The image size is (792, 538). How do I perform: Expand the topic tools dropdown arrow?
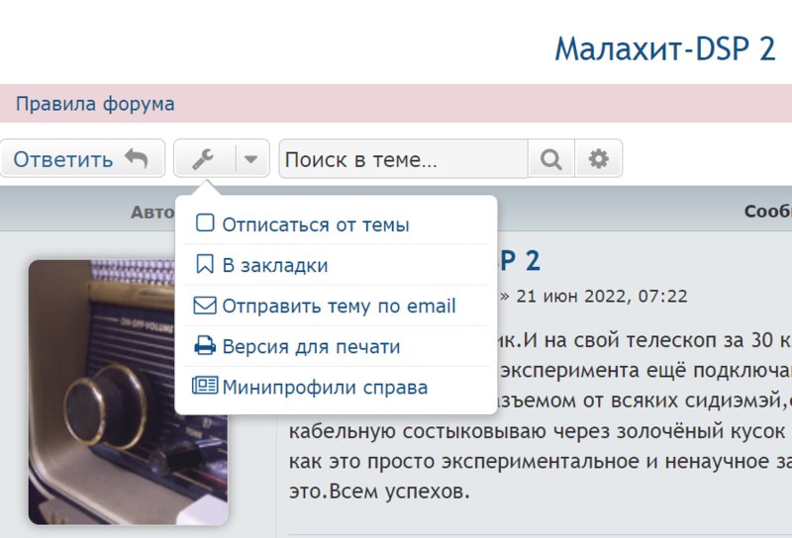point(250,159)
